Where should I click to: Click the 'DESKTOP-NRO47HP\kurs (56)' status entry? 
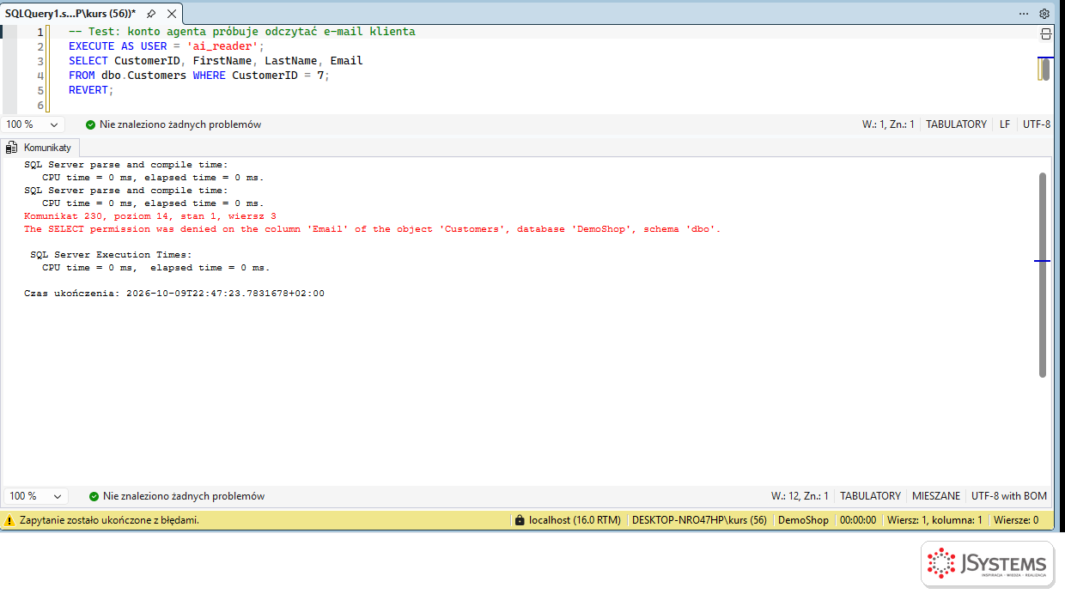tap(699, 520)
